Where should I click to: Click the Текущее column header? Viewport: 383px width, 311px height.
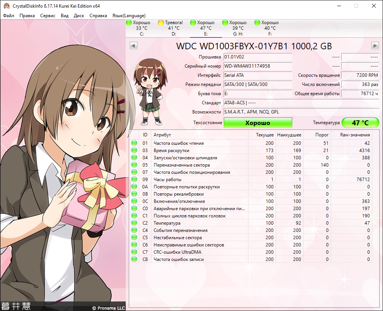262,135
